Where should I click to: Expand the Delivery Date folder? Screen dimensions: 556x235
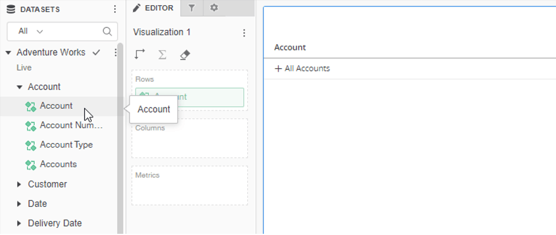19,223
